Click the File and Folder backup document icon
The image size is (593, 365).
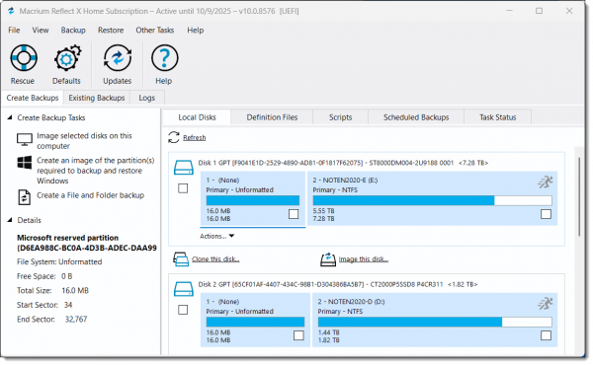[x=25, y=197]
